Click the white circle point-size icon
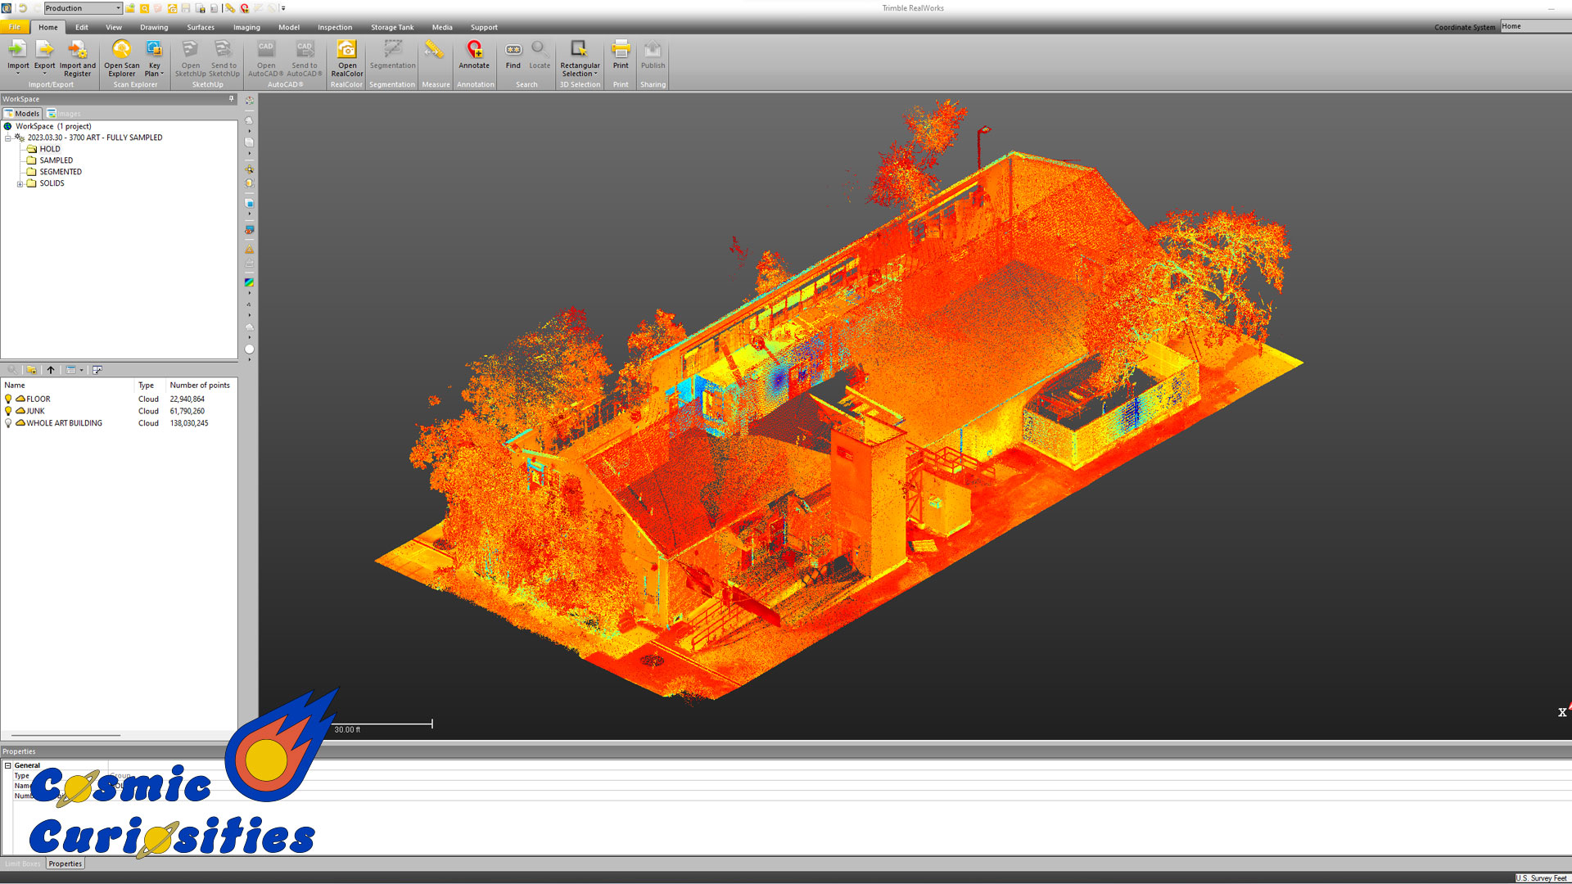The width and height of the screenshot is (1572, 884). click(x=250, y=350)
